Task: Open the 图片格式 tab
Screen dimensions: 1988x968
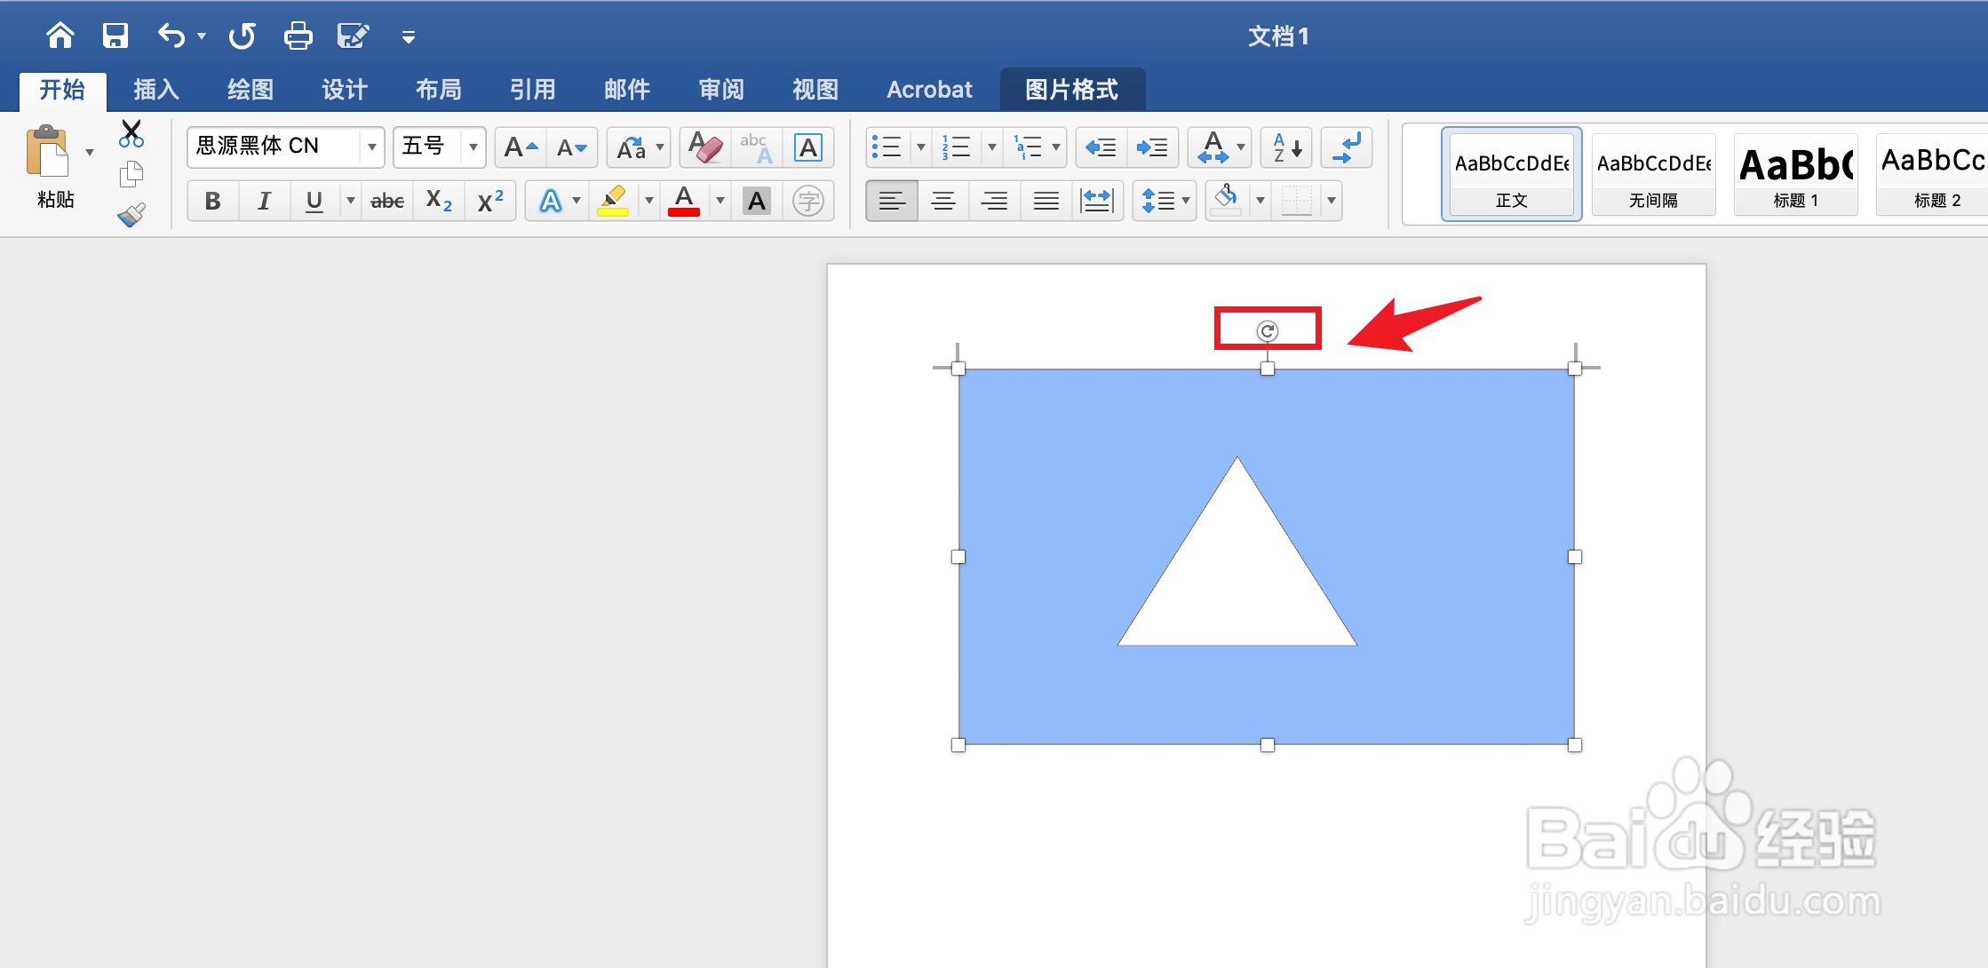Action: tap(1071, 90)
